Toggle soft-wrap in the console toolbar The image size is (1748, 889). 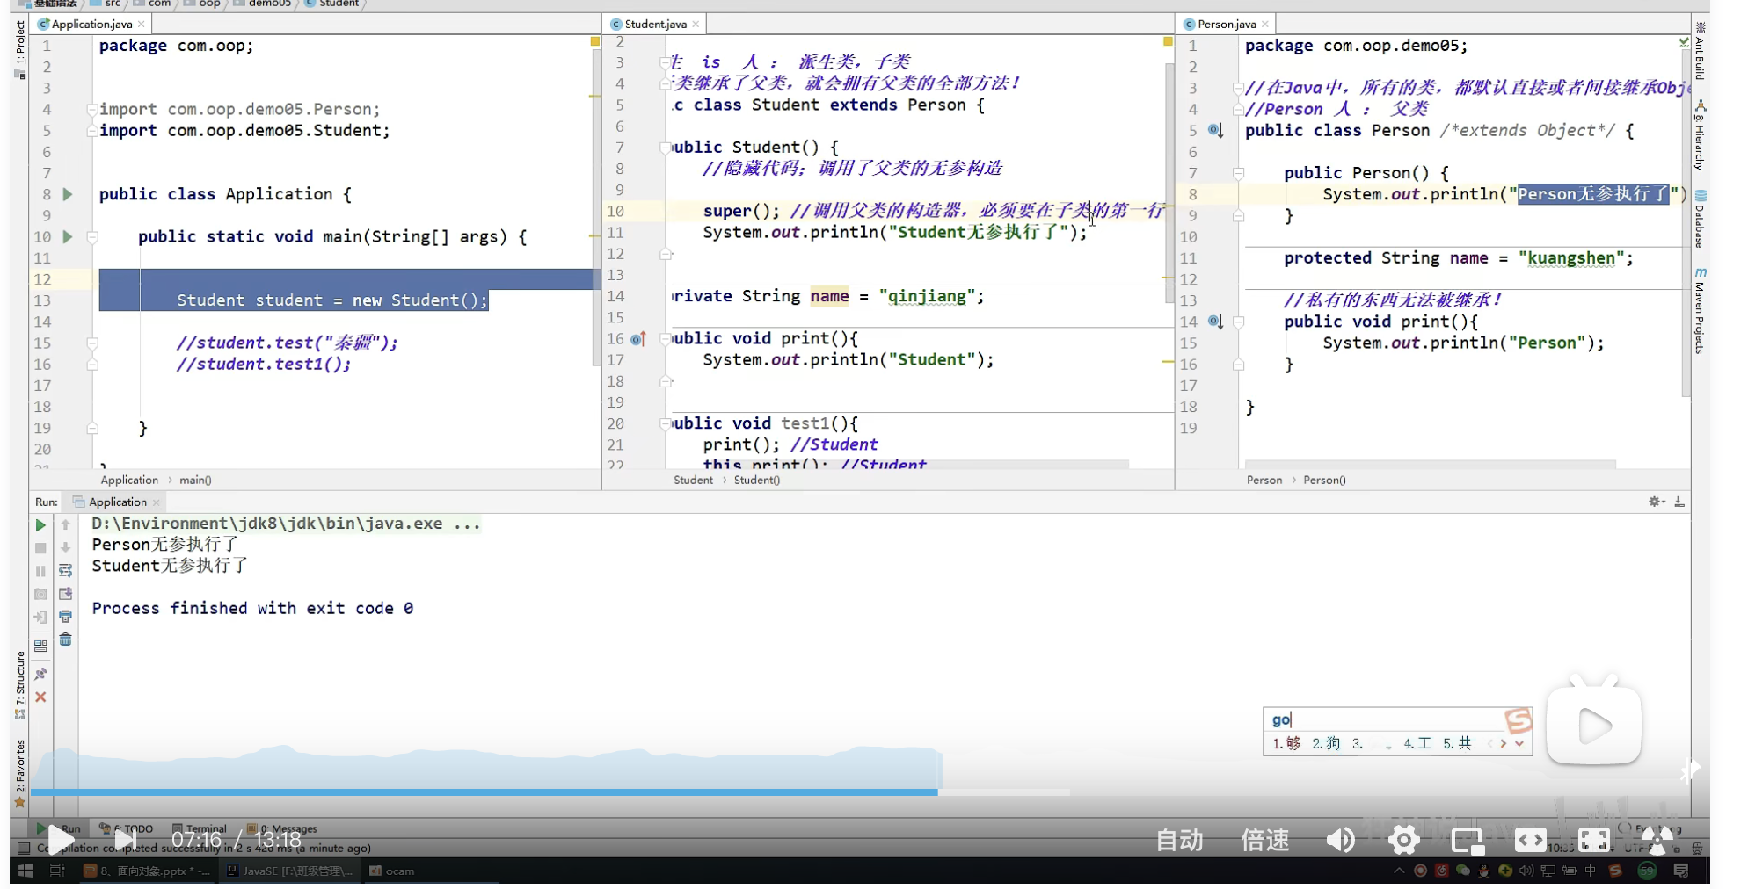[x=65, y=571]
